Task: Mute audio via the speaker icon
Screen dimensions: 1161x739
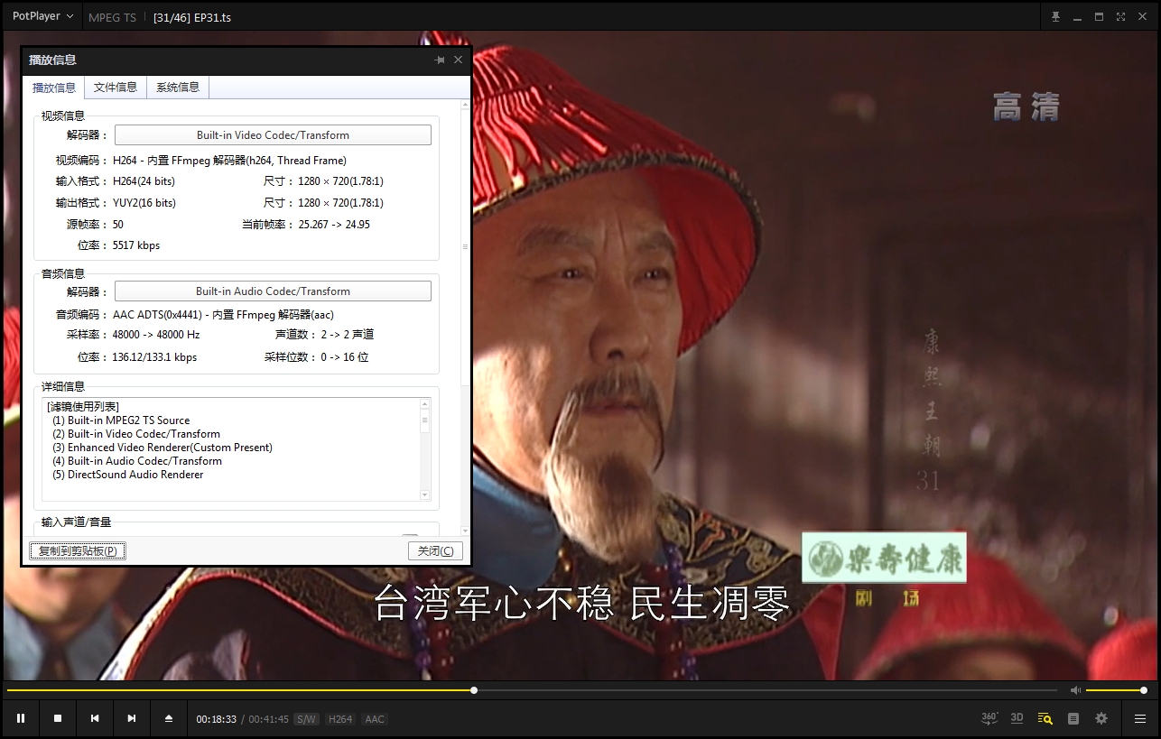Action: (1075, 690)
